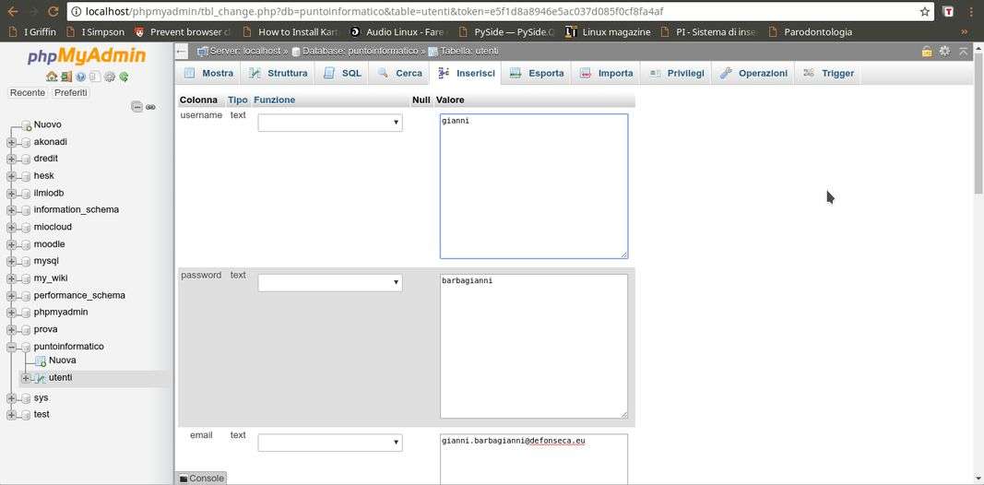Open the Parodontologia bookmark
This screenshot has width=984, height=485.
[x=811, y=31]
